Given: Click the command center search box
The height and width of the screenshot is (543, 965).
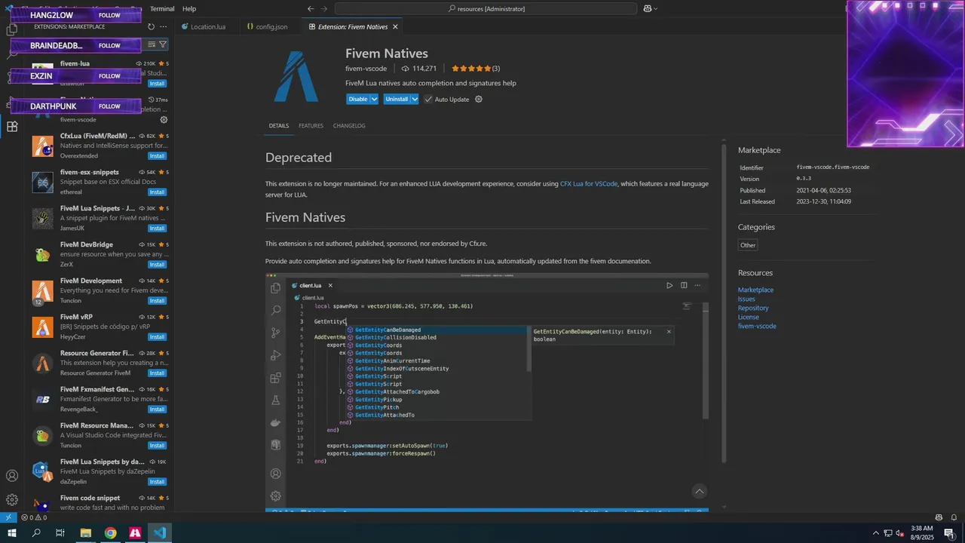Looking at the screenshot, I should [x=486, y=8].
